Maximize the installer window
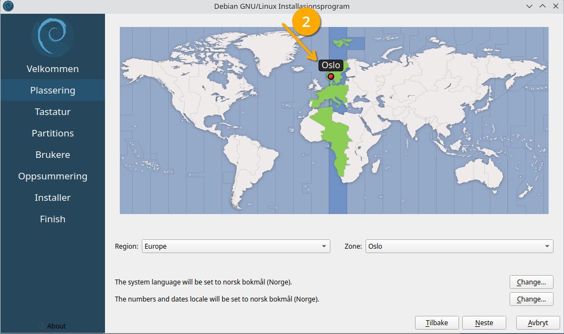564x334 pixels. click(543, 6)
